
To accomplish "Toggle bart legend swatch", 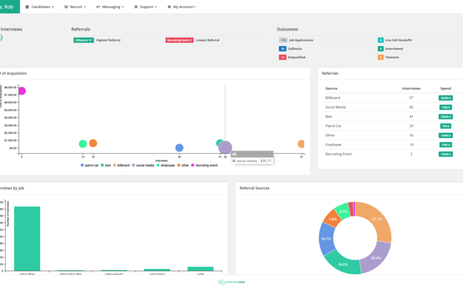I will pos(102,165).
